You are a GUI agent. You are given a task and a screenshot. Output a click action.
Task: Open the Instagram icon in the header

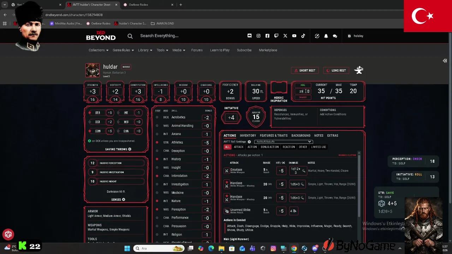[258, 36]
